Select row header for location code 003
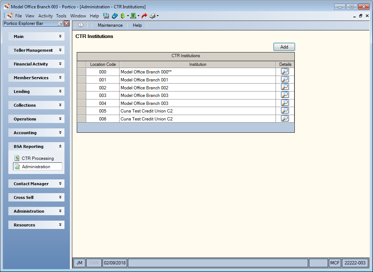This screenshot has width=373, height=272. coord(81,95)
